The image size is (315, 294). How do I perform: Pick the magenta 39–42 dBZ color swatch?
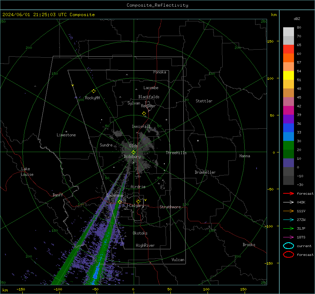coord(288,110)
